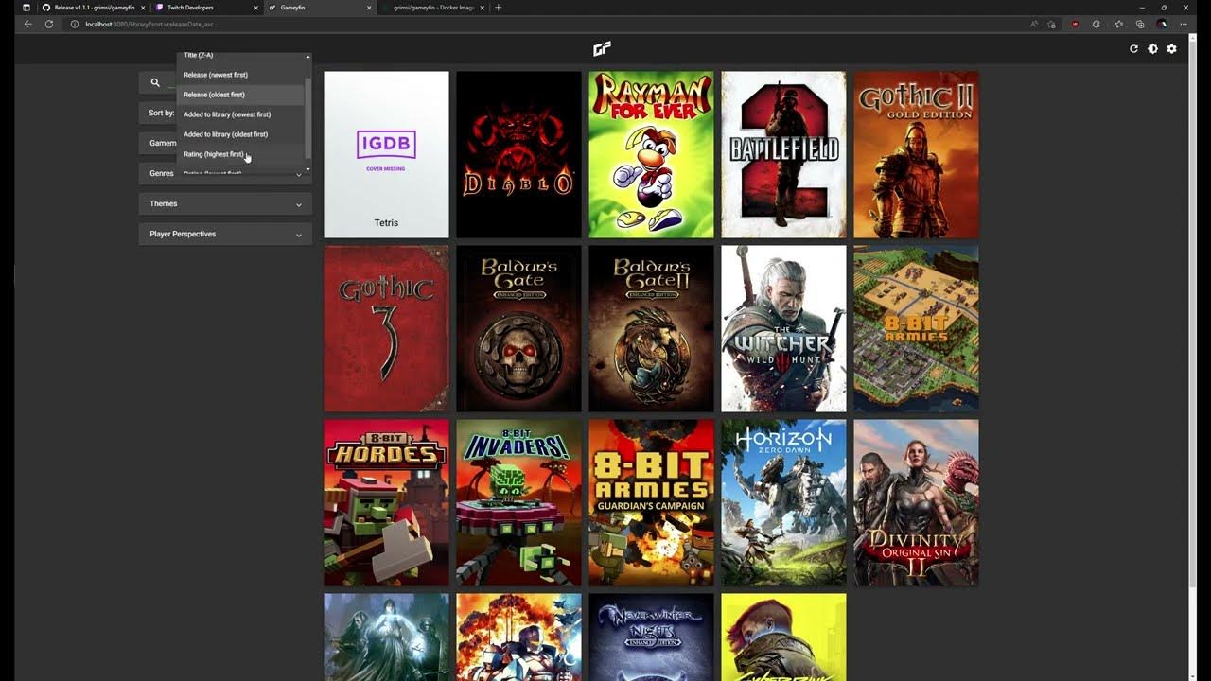Viewport: 1211px width, 681px height.
Task: Open the Tetris game card
Action: tap(386, 154)
